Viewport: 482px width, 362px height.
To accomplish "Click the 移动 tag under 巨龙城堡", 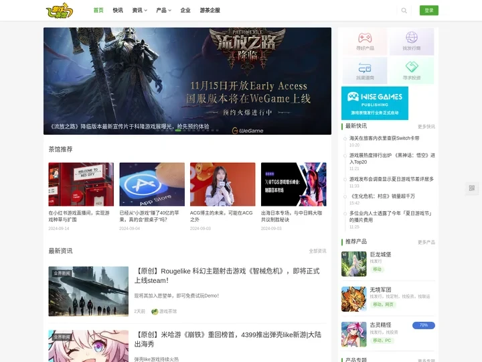I will click(377, 269).
